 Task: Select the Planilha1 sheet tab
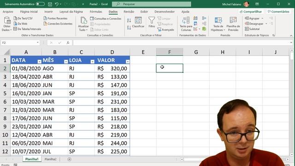(x=32, y=159)
